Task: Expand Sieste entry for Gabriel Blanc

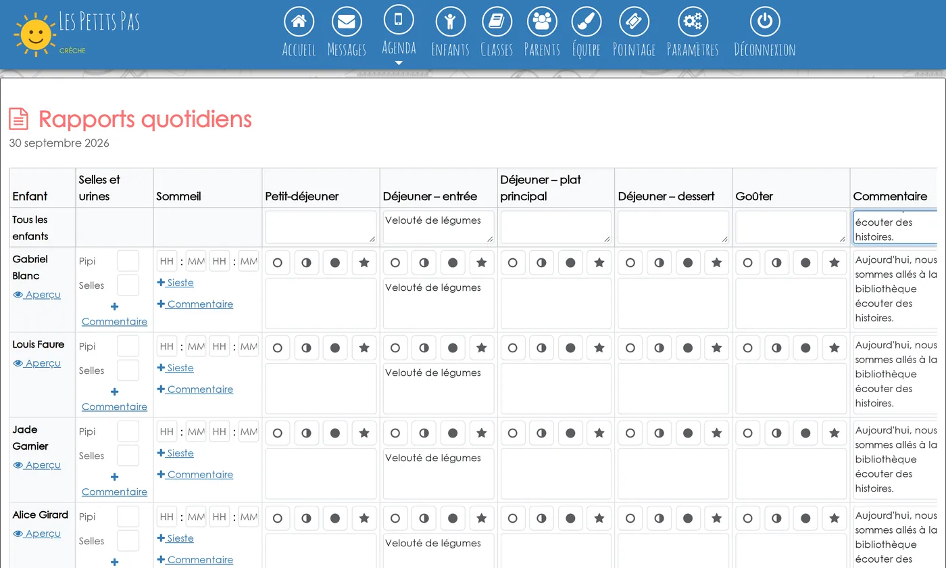Action: pos(176,283)
